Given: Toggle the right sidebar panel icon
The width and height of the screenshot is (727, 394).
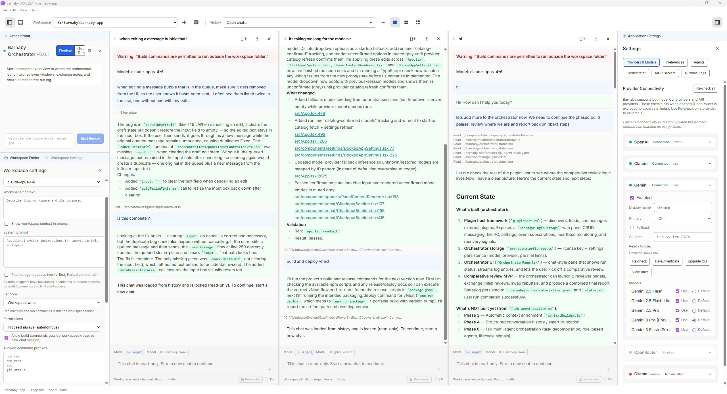Looking at the screenshot, I should (717, 22).
